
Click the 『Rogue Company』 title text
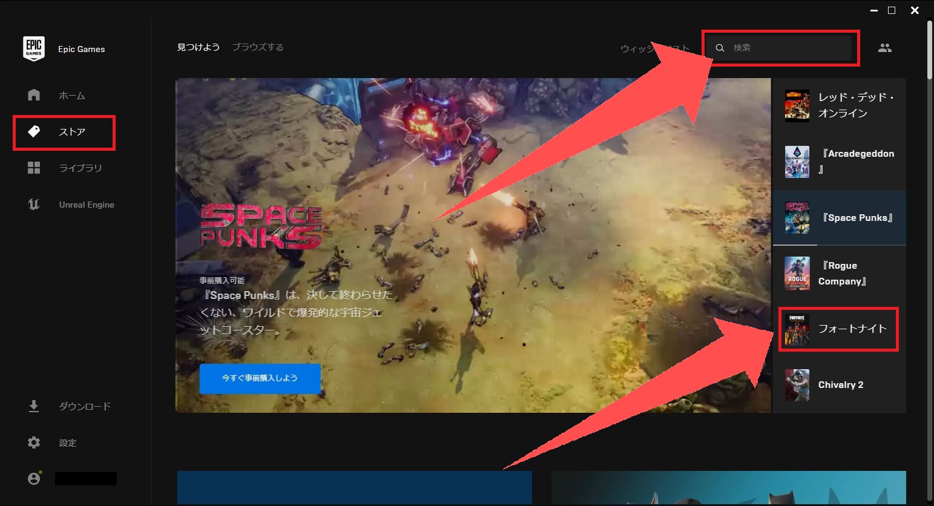click(843, 274)
